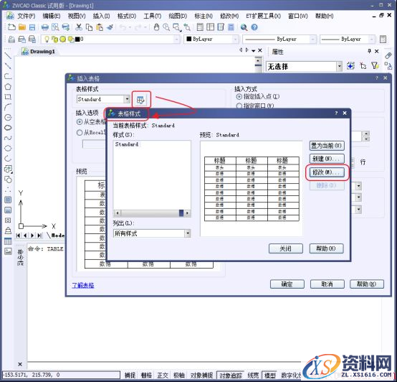The image size is (397, 382).
Task: Toggle 极轴 polar tracking in status bar
Action: click(178, 375)
